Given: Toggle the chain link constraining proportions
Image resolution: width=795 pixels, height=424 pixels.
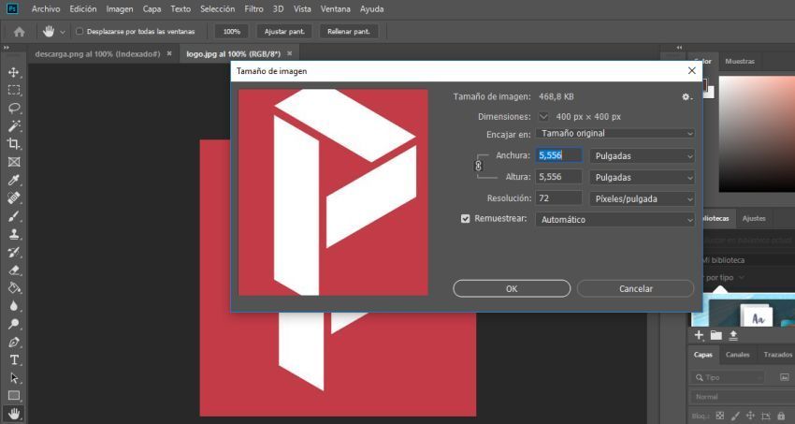Looking at the screenshot, I should (478, 166).
